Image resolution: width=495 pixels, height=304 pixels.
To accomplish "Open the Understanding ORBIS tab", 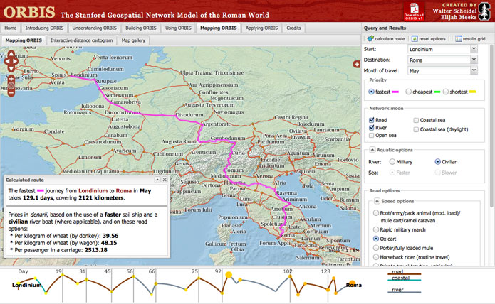I will [95, 28].
